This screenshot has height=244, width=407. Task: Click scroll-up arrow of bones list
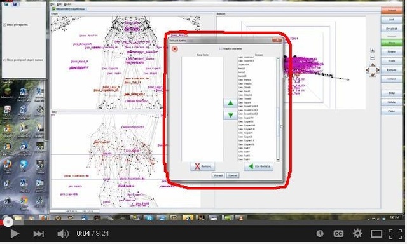[278, 58]
